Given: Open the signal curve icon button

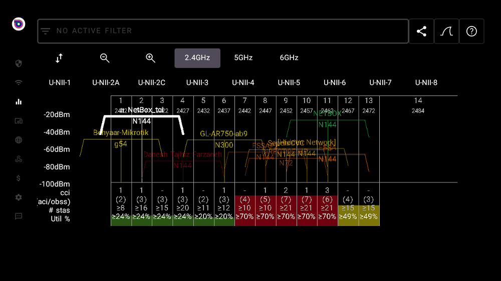Looking at the screenshot, I should pyautogui.click(x=446, y=31).
